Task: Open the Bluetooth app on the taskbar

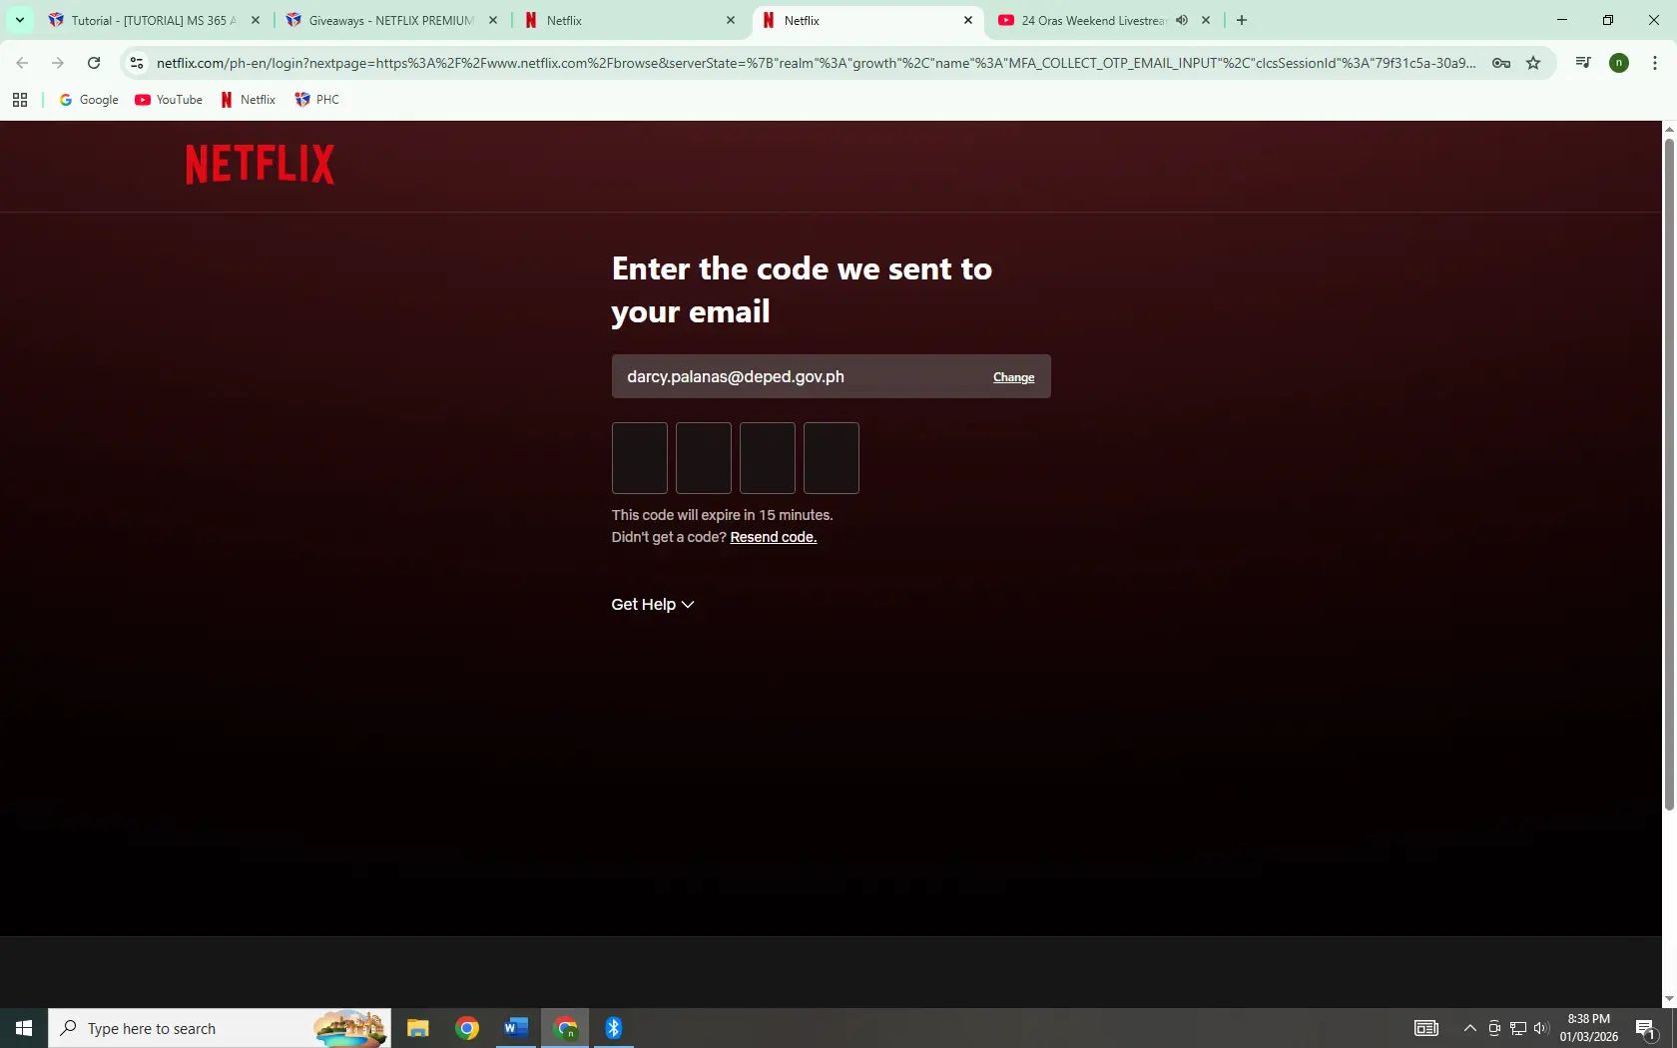Action: pos(614,1028)
